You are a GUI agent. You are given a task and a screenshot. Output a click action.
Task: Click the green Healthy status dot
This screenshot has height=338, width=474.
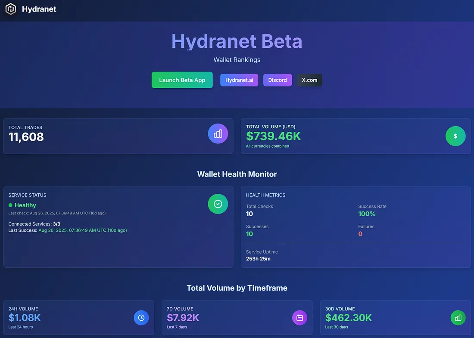[x=10, y=205]
